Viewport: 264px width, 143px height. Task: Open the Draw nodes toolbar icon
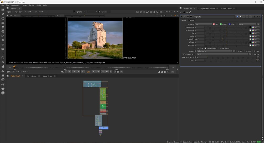(3, 14)
